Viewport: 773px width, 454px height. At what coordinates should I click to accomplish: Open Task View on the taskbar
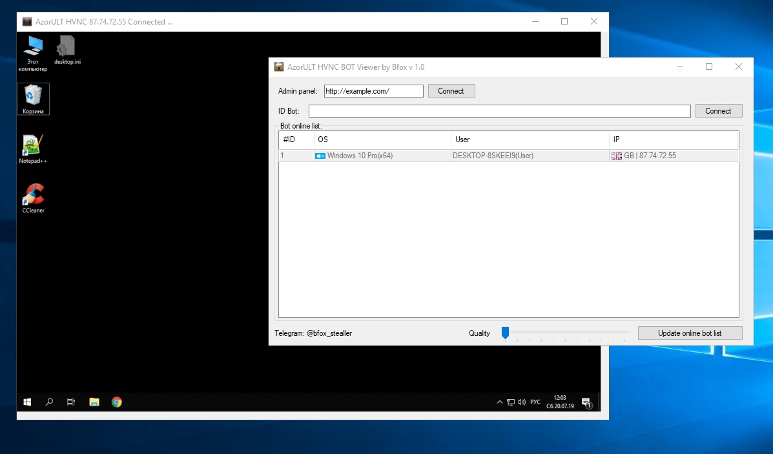coord(71,402)
